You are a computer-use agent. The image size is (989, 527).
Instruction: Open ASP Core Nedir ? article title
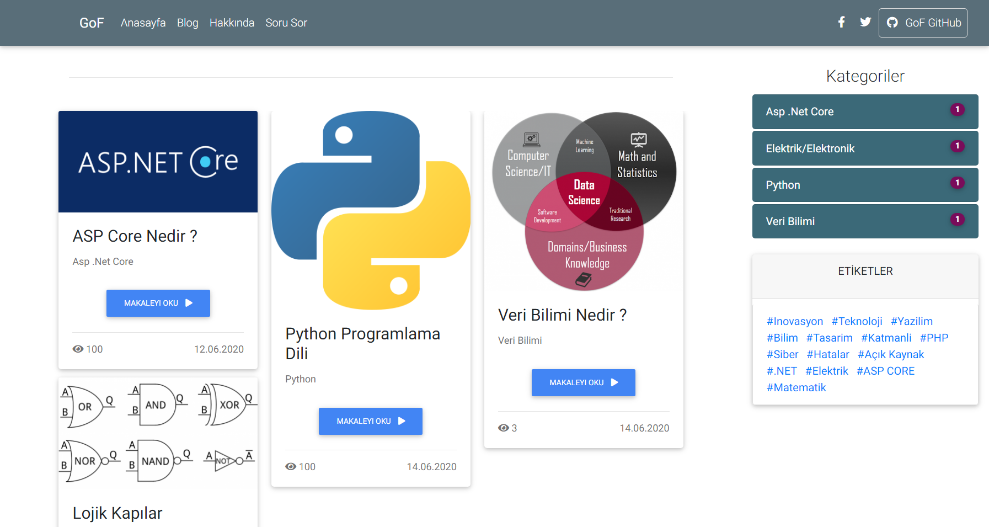[135, 236]
